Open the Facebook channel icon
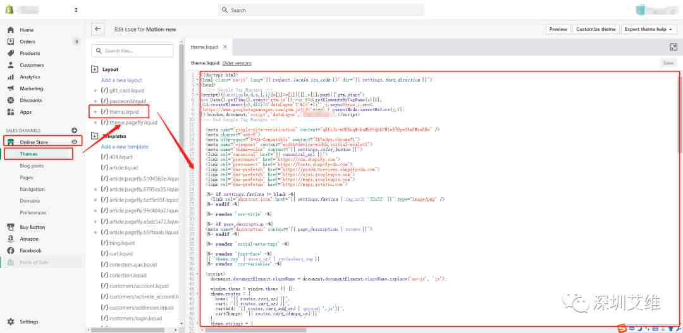 pyautogui.click(x=11, y=251)
